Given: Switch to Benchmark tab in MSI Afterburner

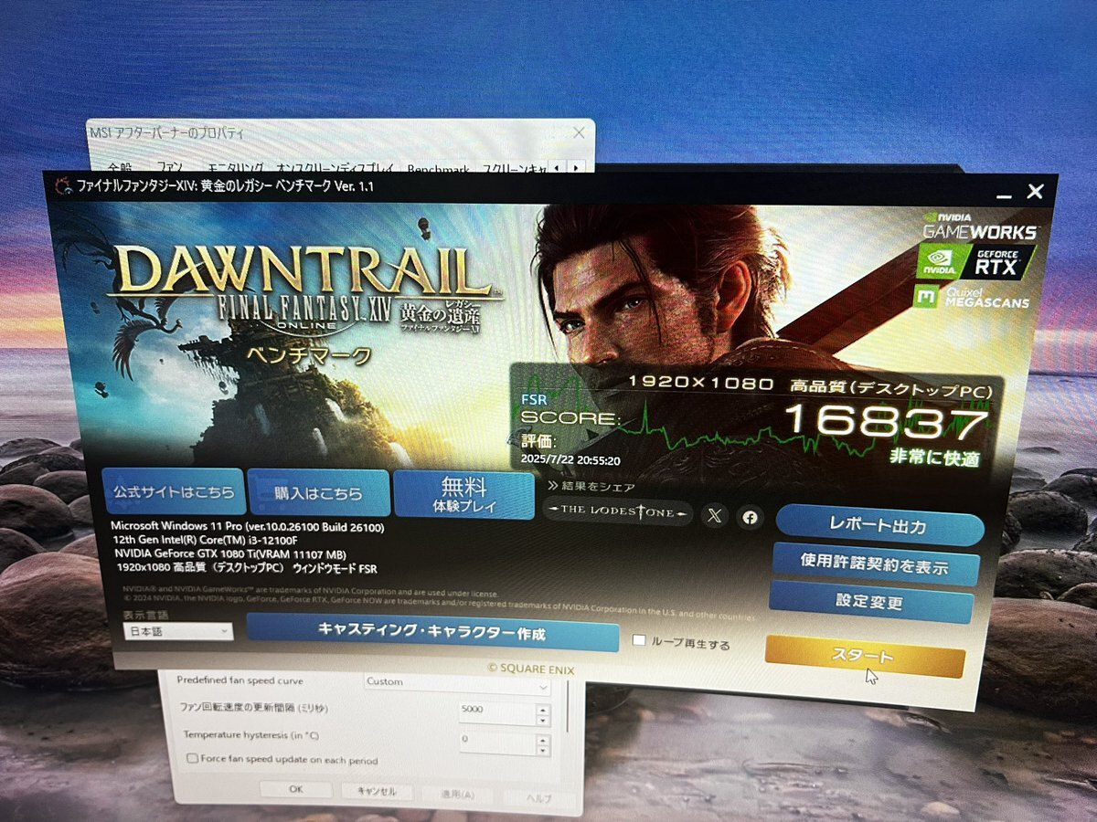Looking at the screenshot, I should coord(437,169).
